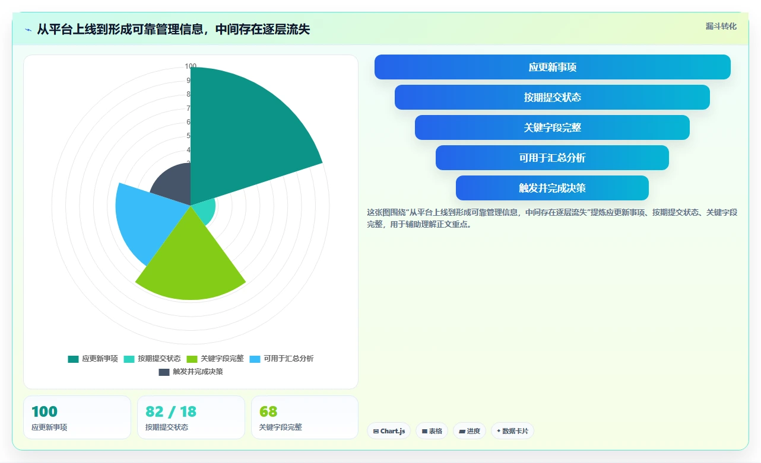Open the 100 应更新事项 data card
This screenshot has width=761, height=463.
(77, 417)
